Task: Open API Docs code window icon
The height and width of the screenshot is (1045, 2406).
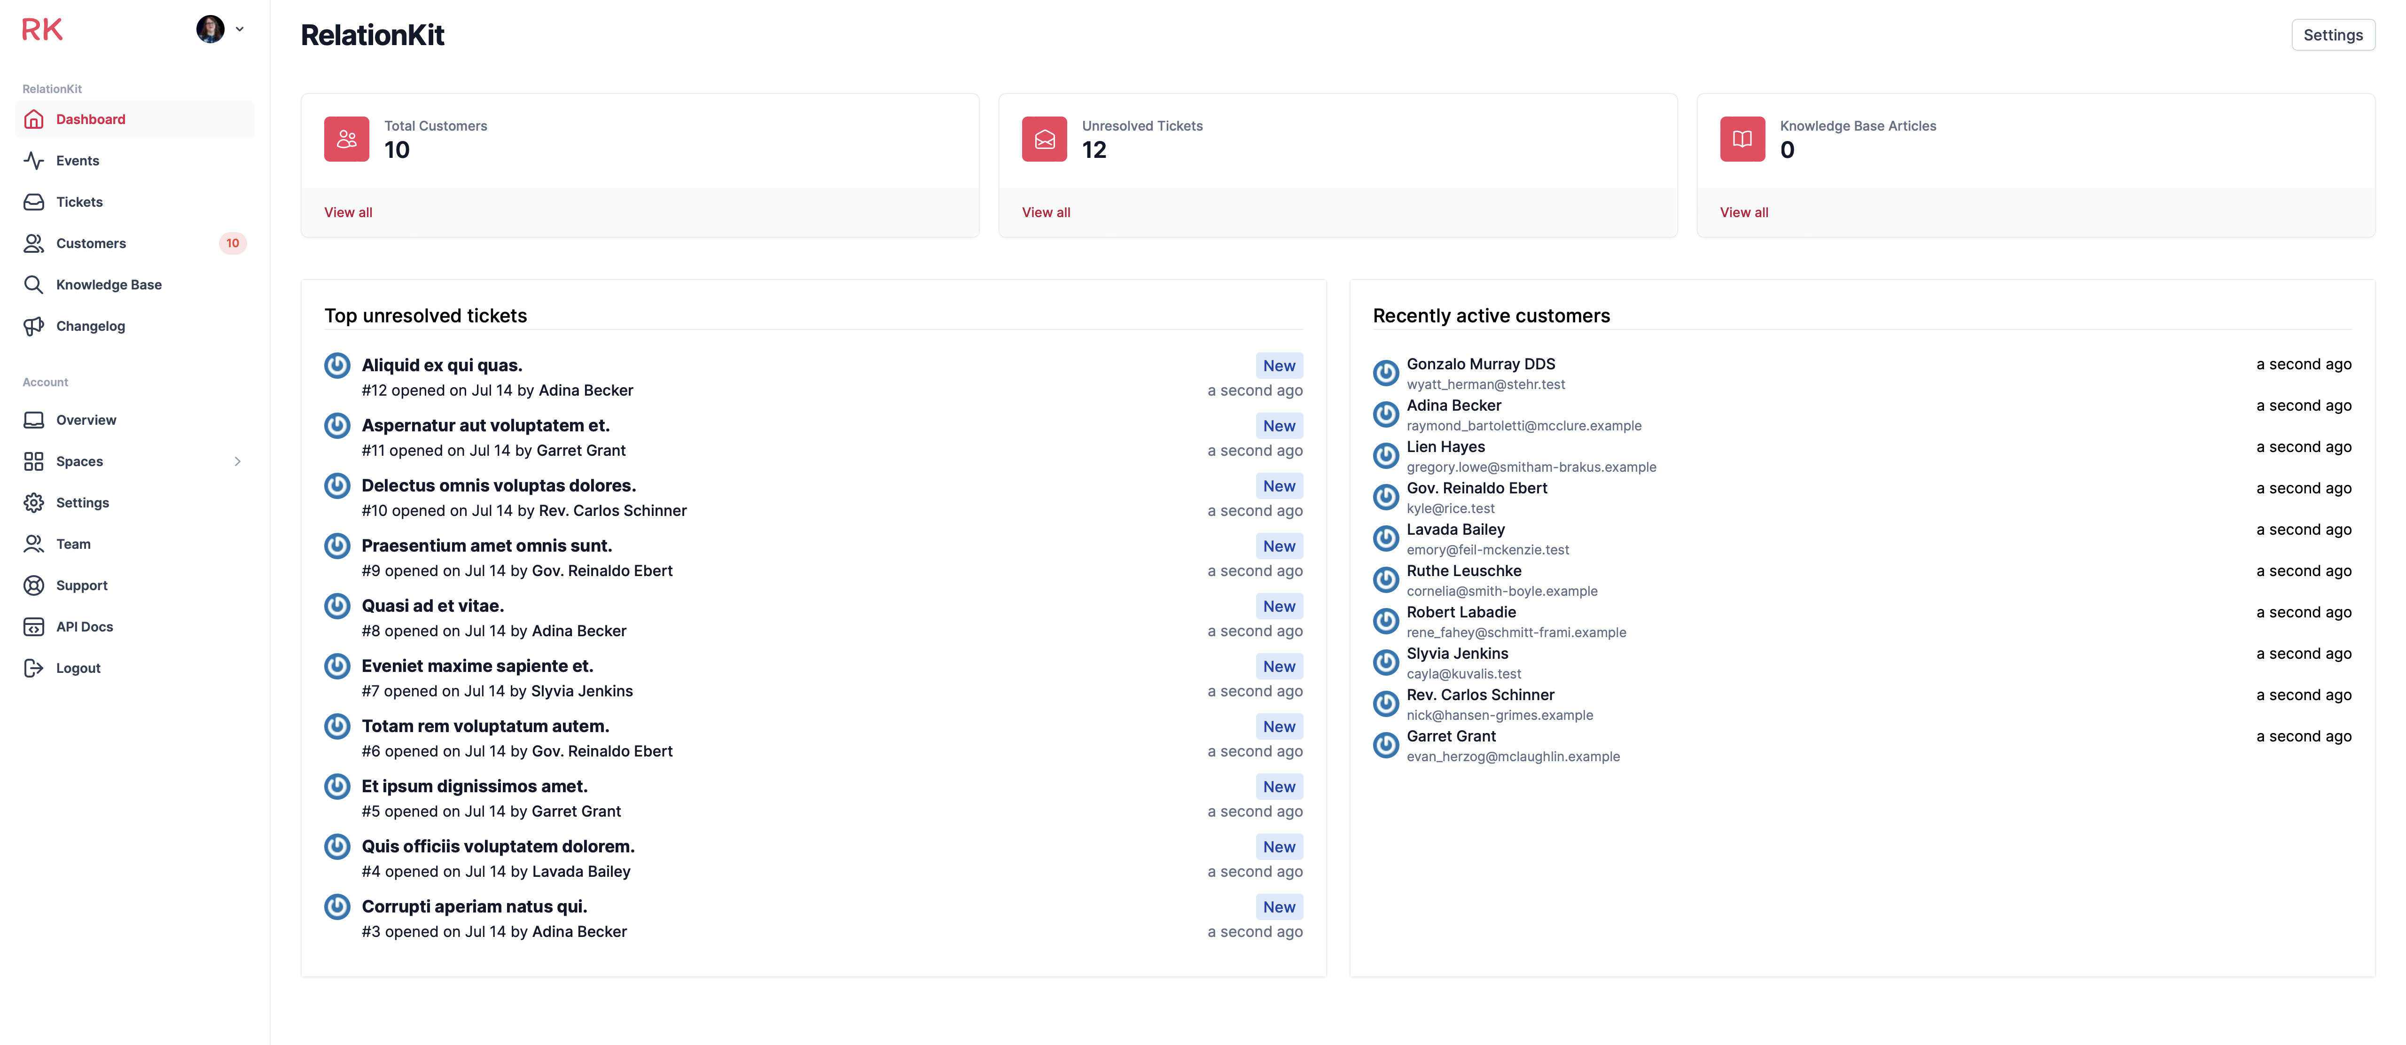Action: point(34,627)
